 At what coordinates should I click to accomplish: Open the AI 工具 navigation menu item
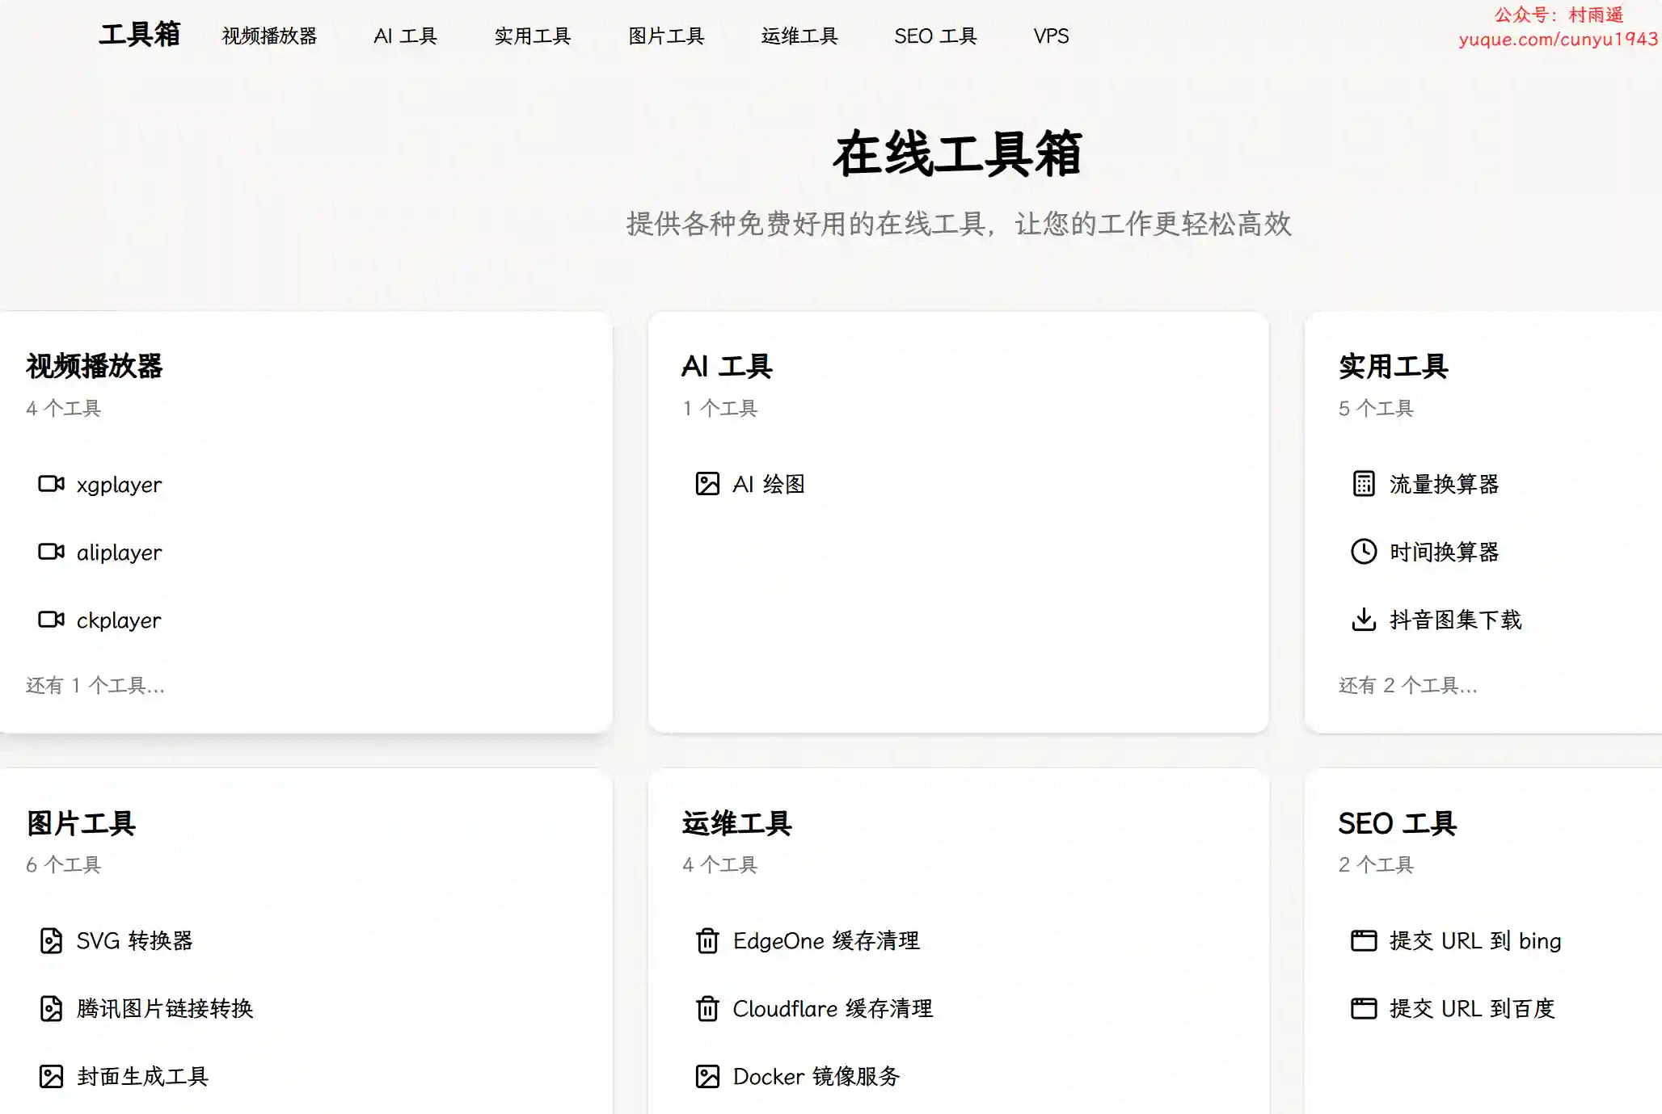(405, 36)
